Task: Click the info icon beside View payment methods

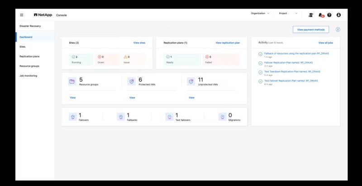Action: pyautogui.click(x=338, y=29)
